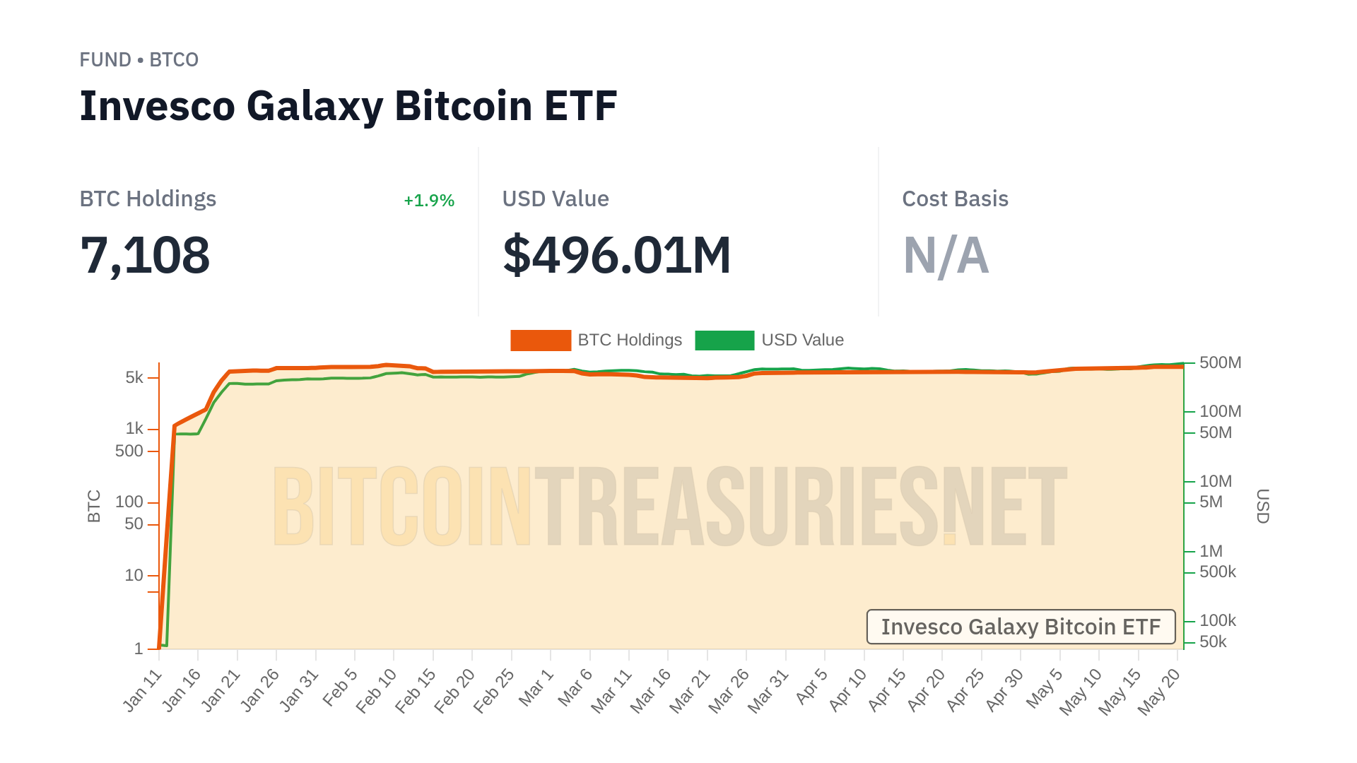1357x763 pixels.
Task: Click the 5k tick on BTC axis
Action: [134, 378]
